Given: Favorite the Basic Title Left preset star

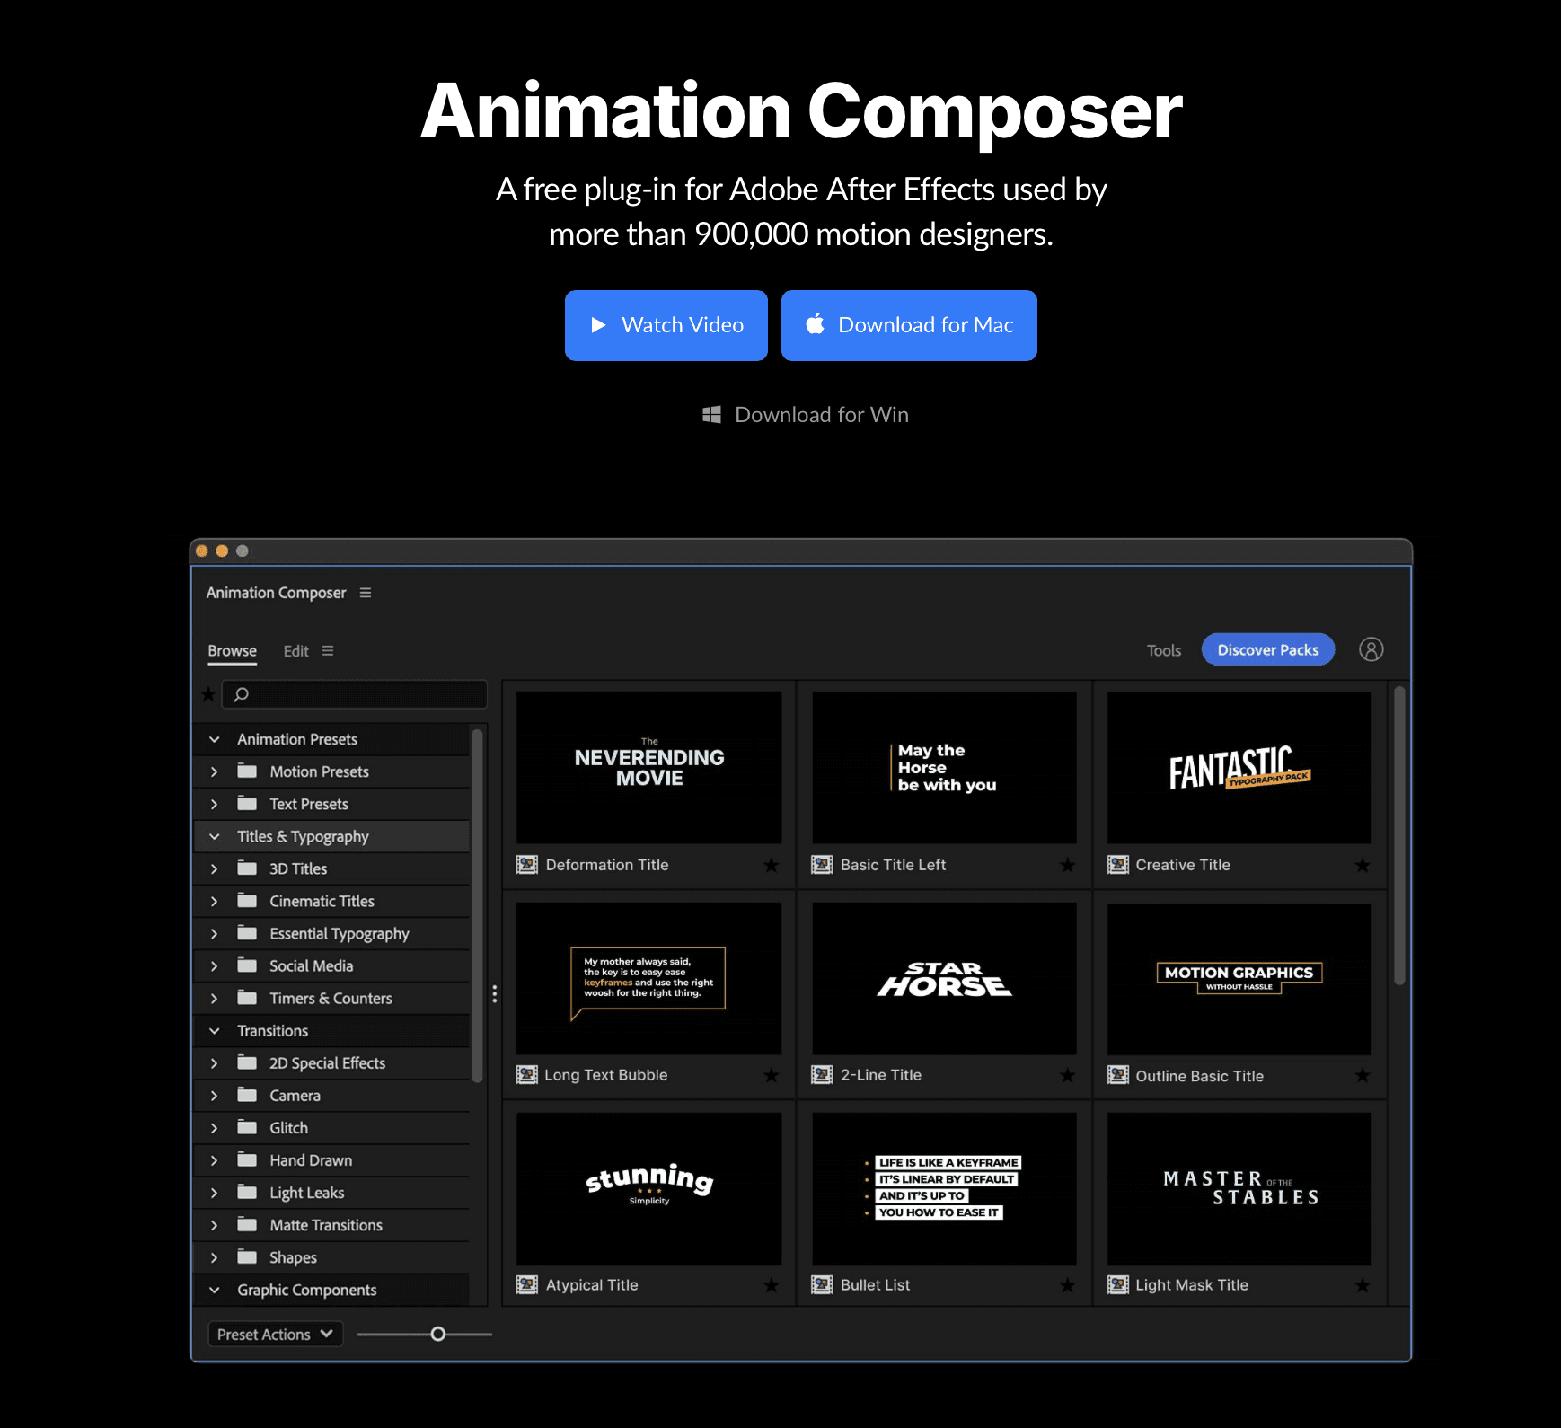Looking at the screenshot, I should (1067, 865).
